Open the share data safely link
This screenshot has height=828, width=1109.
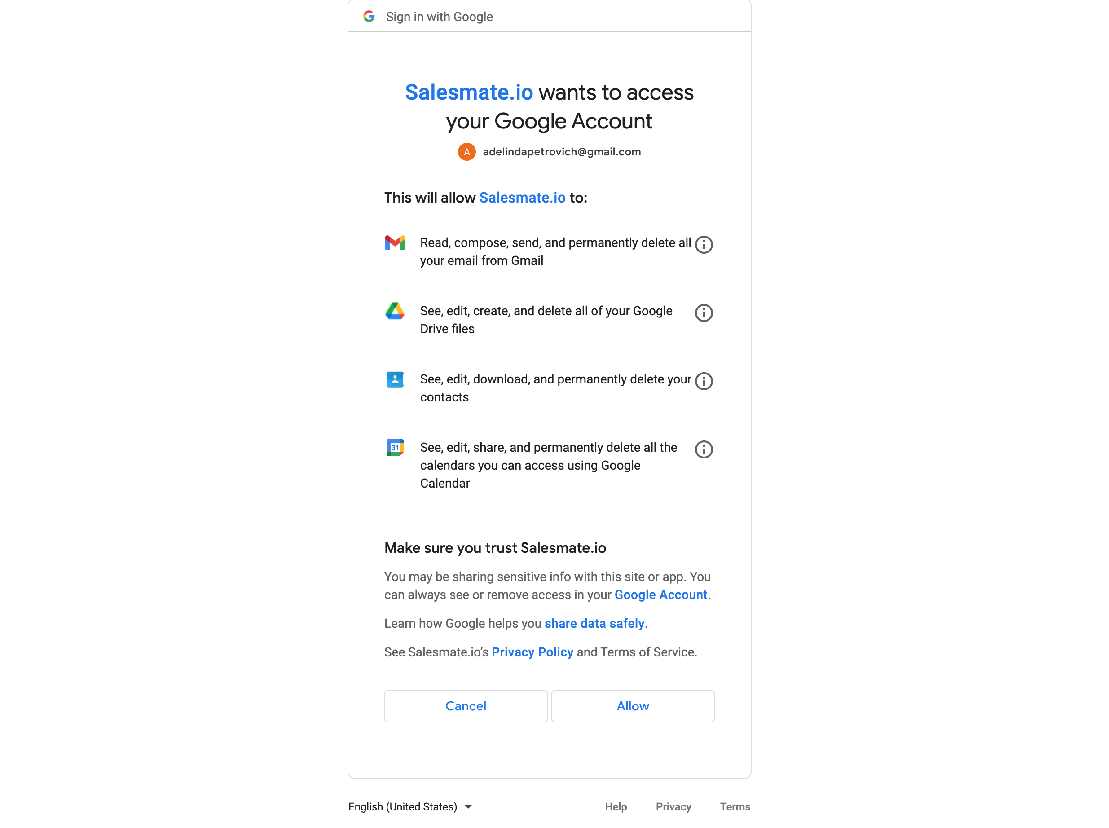coord(594,623)
